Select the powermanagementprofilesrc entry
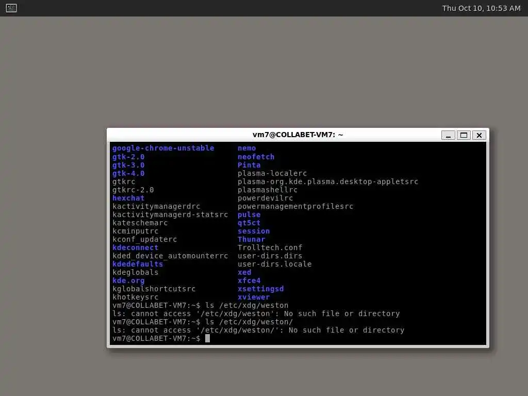The height and width of the screenshot is (396, 528). 295,206
